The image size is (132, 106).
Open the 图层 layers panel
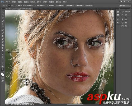124,20
